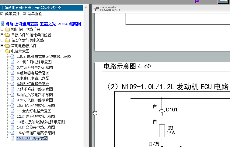Select the 电路示意图 folder label
The width and height of the screenshot is (230, 147).
[20, 51]
